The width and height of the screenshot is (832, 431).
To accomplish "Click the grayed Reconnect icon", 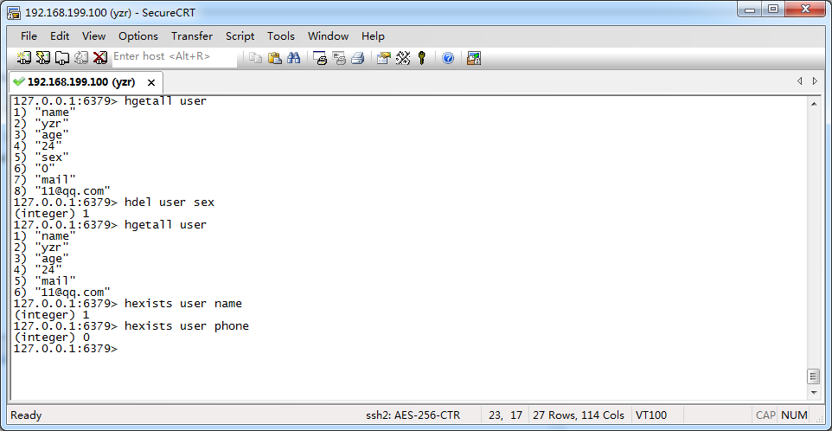I will [81, 57].
